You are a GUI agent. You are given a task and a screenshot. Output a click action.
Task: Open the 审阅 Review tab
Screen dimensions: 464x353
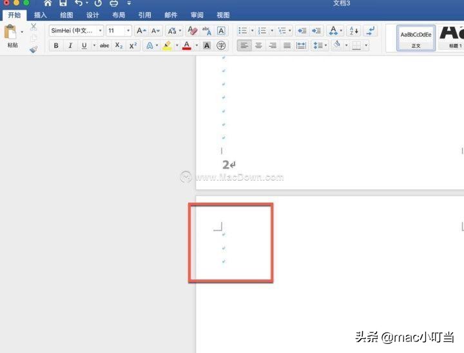click(197, 15)
